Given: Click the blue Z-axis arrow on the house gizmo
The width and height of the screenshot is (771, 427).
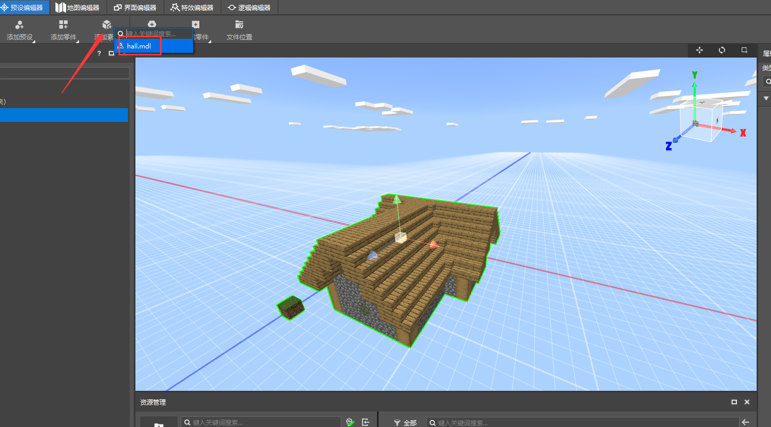Looking at the screenshot, I should (372, 256).
